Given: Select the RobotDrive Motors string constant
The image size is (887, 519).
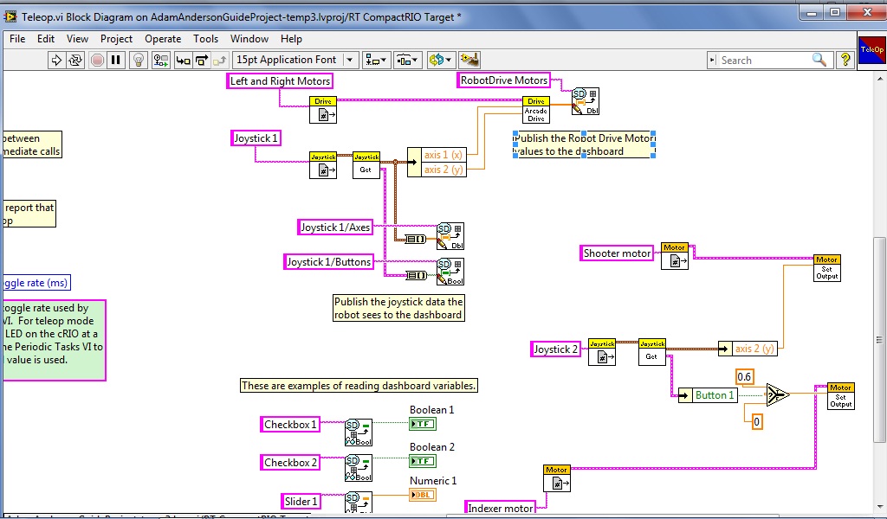Looking at the screenshot, I should point(504,80).
